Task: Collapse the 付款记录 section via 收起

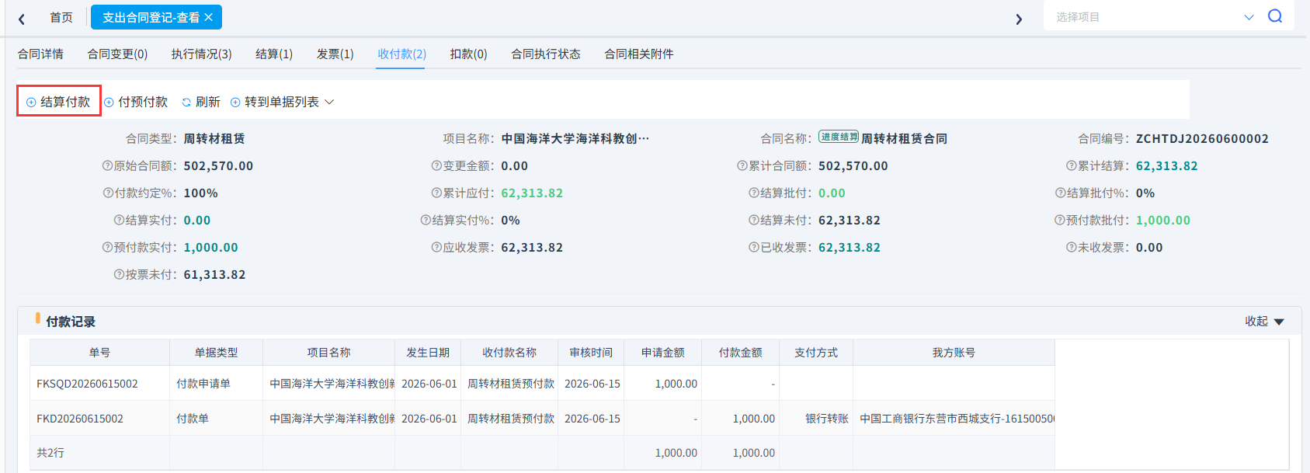Action: point(1264,322)
